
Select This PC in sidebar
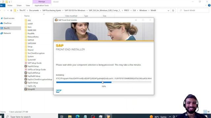(7, 28)
